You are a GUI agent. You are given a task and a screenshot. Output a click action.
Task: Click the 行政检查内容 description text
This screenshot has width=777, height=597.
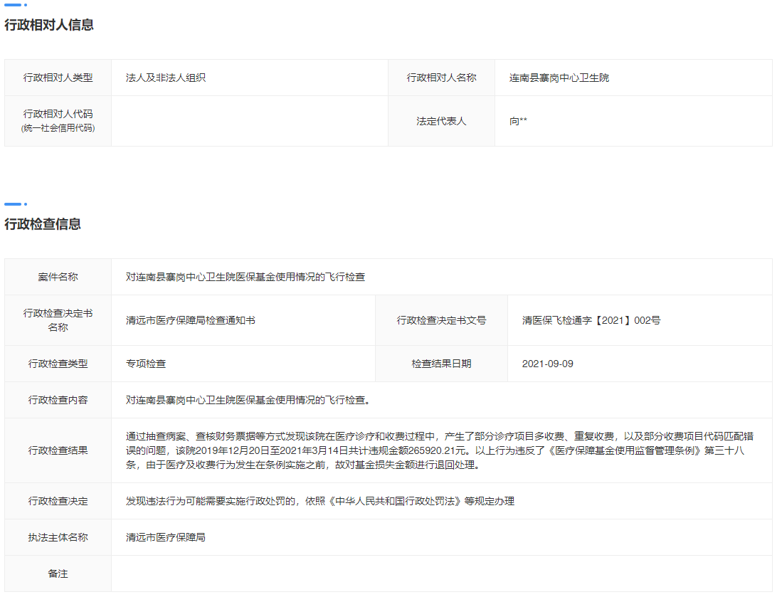[248, 400]
